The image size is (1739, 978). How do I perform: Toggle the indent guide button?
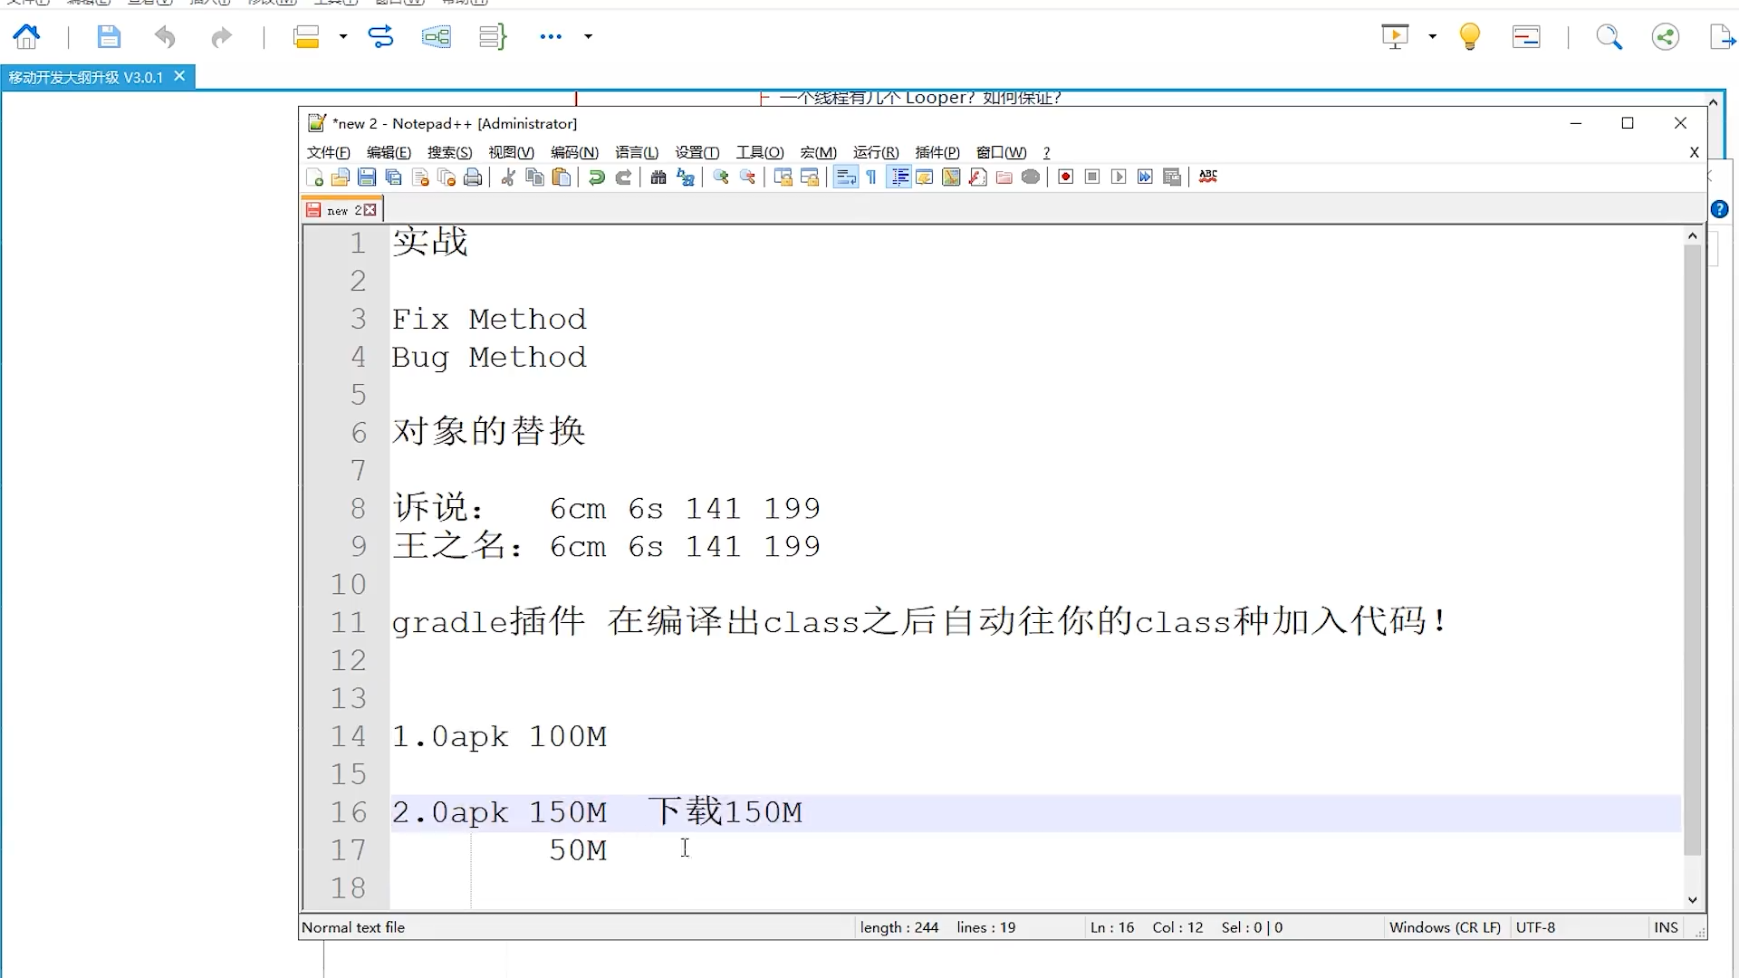tap(899, 177)
